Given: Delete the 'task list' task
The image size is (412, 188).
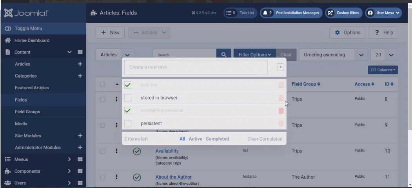Looking at the screenshot, I should (281, 85).
